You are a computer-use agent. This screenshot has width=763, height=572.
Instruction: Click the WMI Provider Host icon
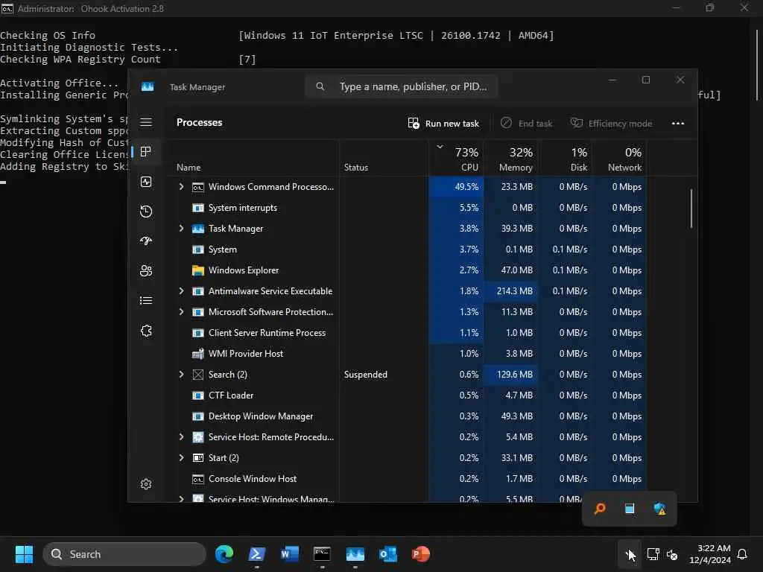[198, 354]
